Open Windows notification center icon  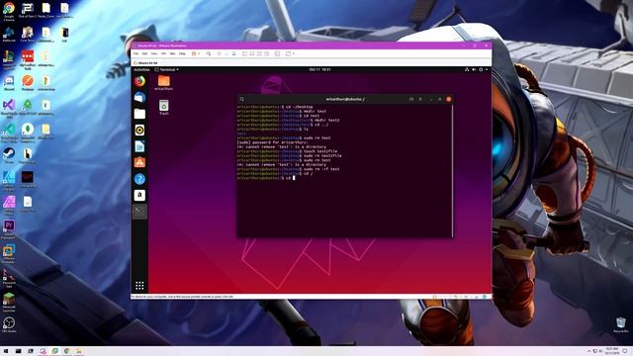point(625,351)
